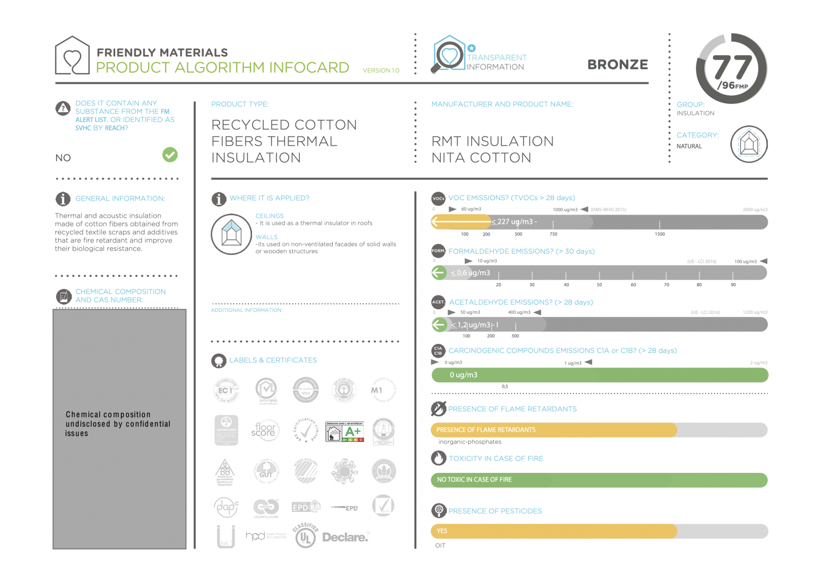Click the Nordic Ecolabel logo
Image resolution: width=823 pixels, height=582 pixels.
click(x=306, y=470)
